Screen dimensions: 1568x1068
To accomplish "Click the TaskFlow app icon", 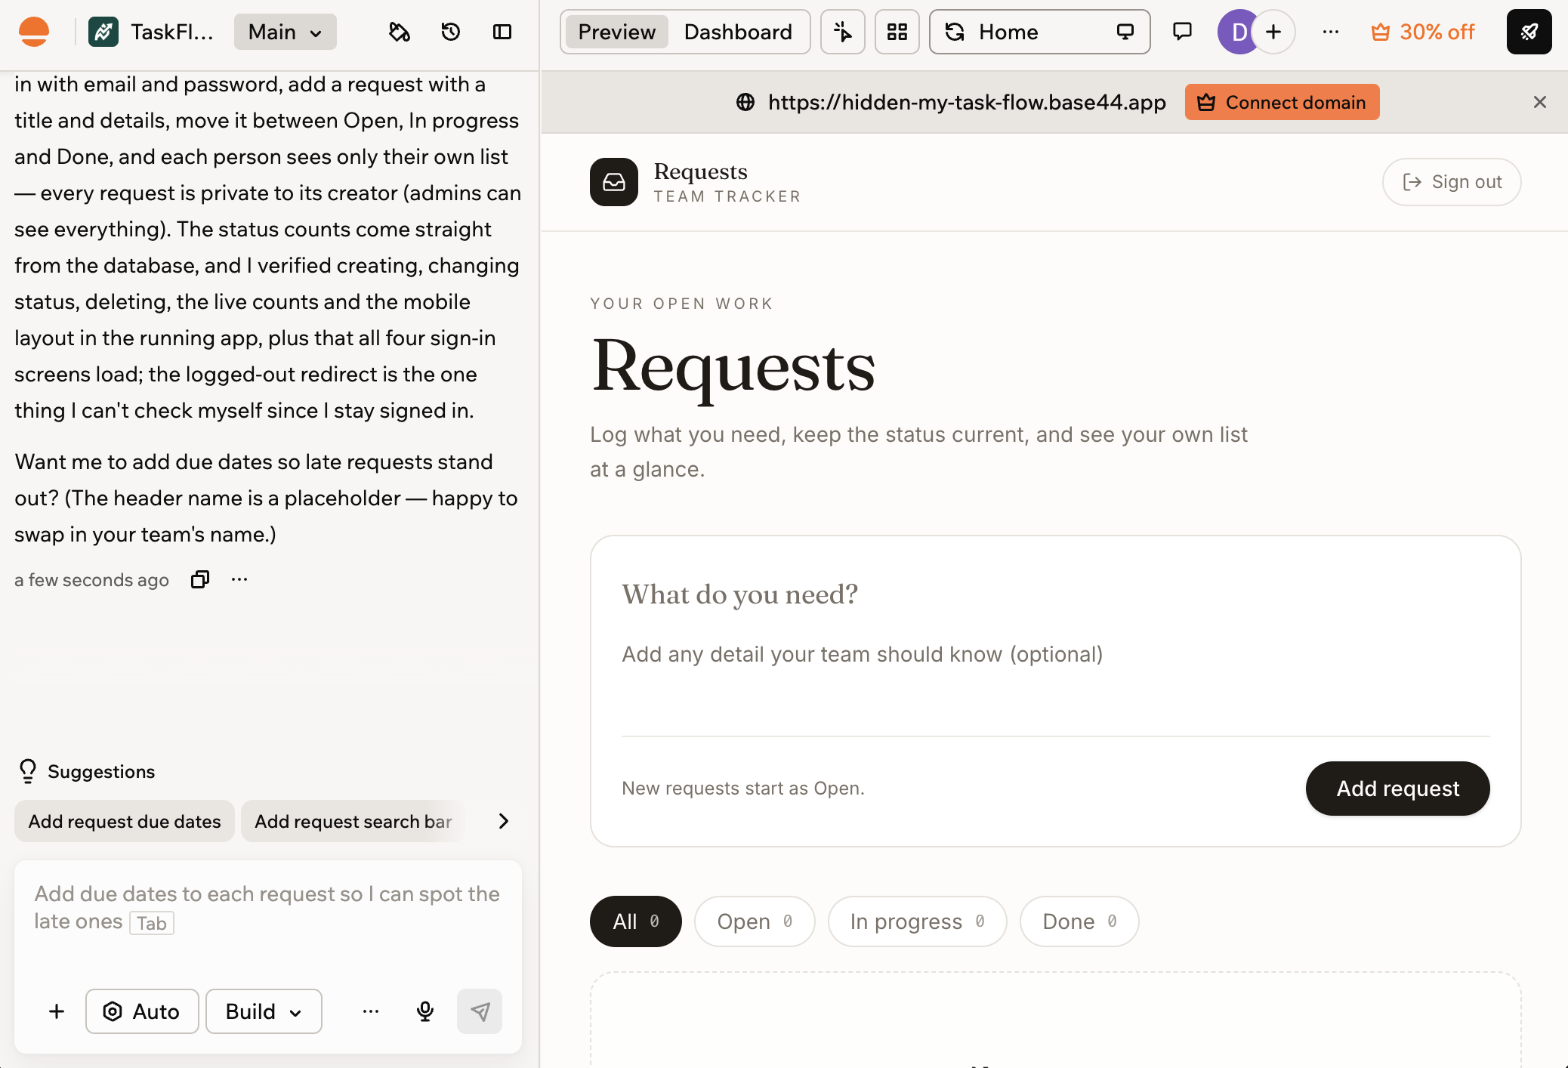I will (103, 32).
